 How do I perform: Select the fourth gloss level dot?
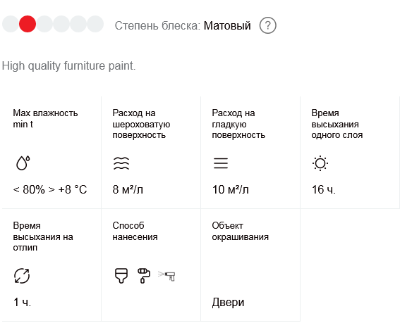(x=61, y=24)
